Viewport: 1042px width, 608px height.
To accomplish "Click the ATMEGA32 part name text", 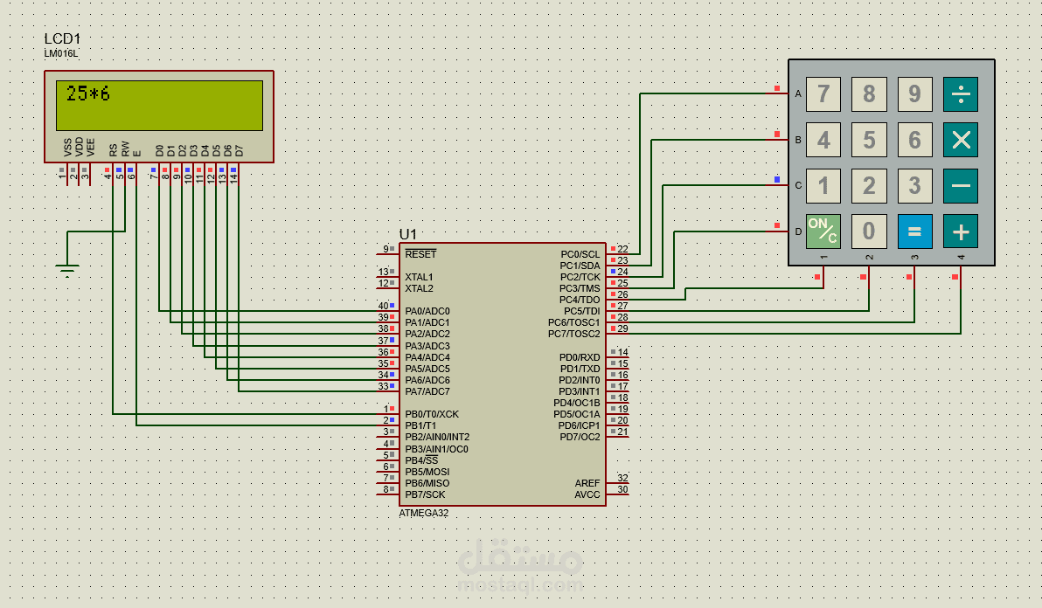I will coord(423,513).
